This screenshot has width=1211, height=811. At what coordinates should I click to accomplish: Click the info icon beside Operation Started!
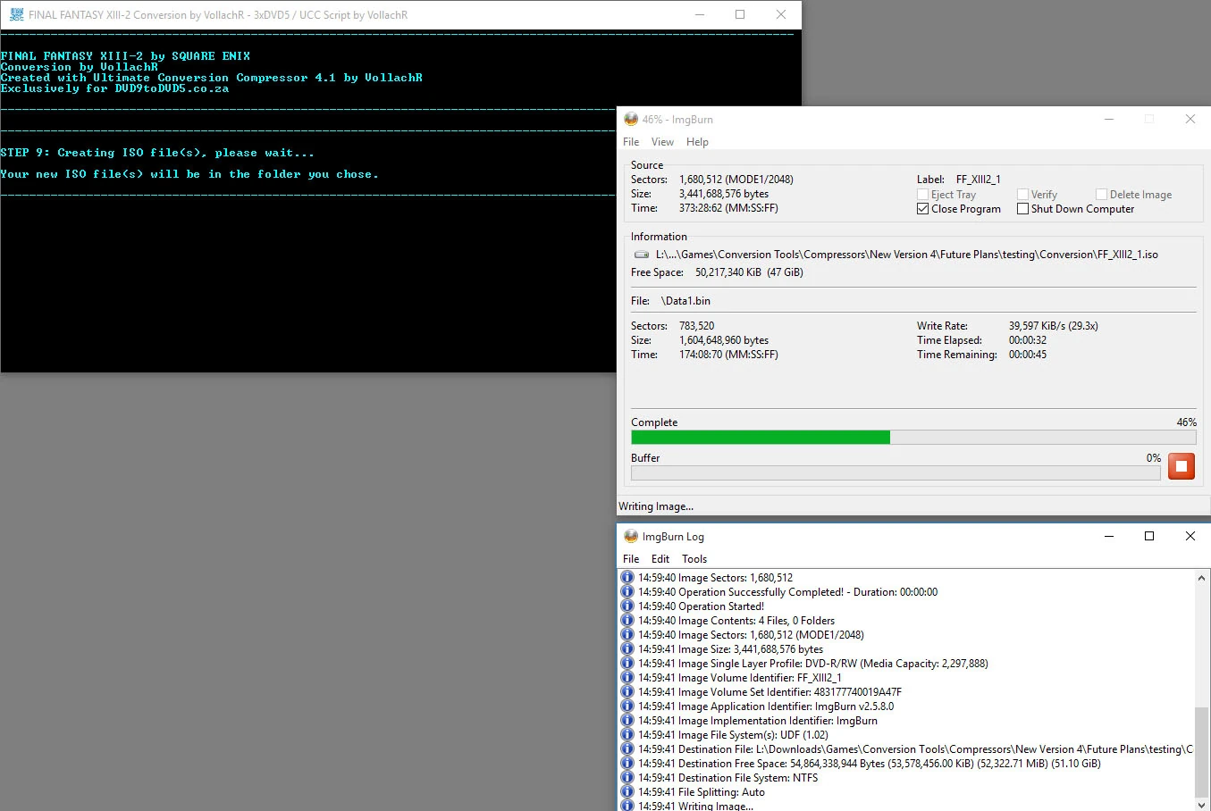[627, 606]
